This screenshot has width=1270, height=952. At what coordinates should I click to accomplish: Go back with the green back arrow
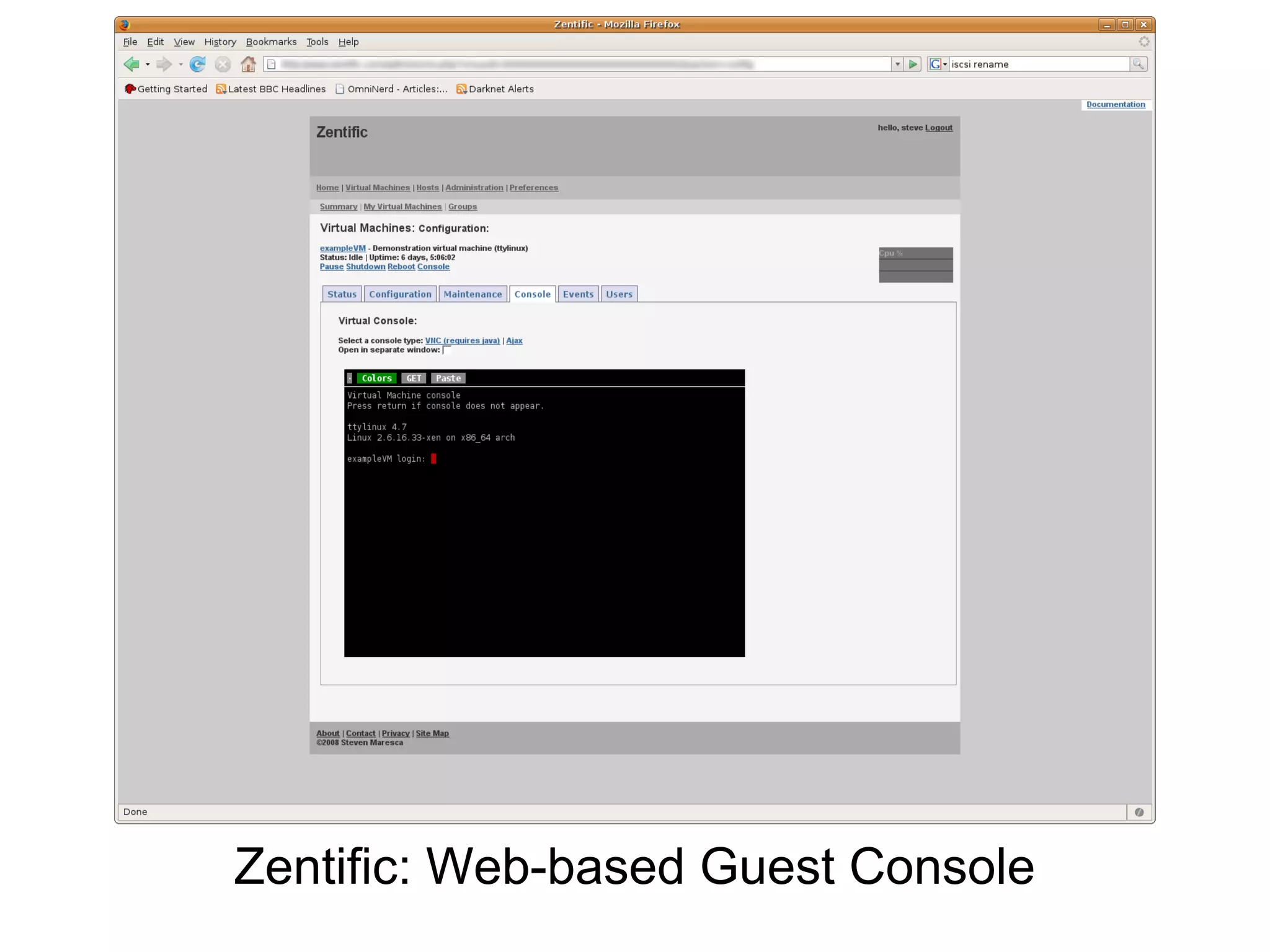[131, 64]
